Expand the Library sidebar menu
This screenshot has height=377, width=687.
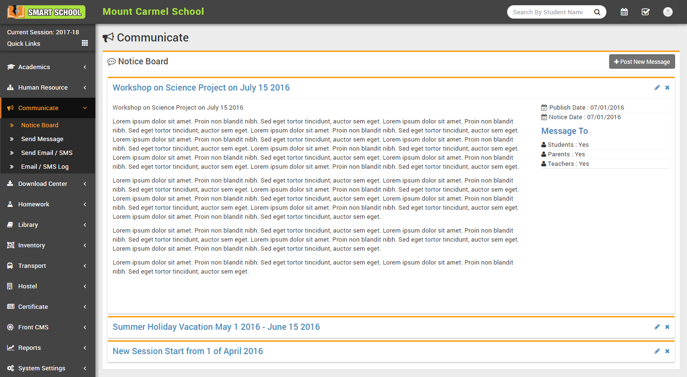48,225
